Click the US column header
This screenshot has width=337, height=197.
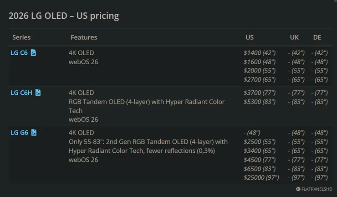[250, 37]
